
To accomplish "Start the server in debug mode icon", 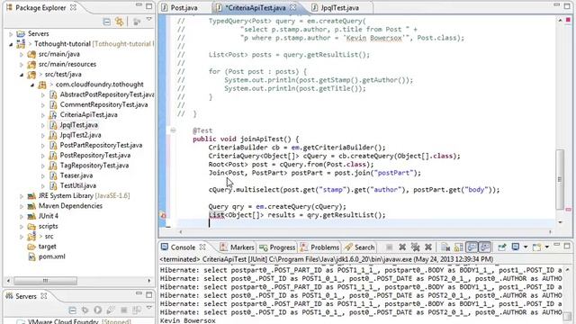I will coord(85,310).
